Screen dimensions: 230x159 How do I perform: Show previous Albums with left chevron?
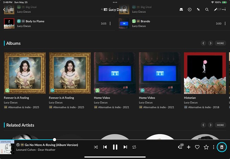click(203, 43)
